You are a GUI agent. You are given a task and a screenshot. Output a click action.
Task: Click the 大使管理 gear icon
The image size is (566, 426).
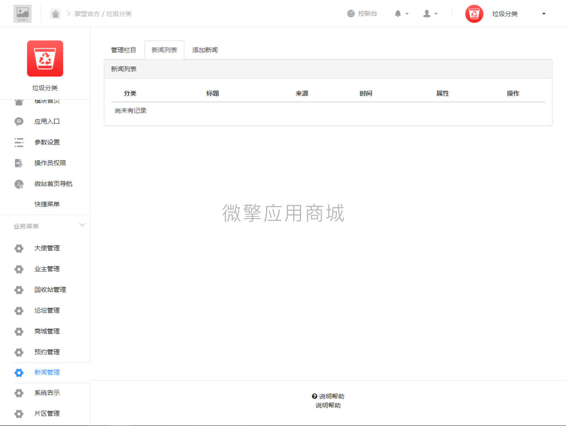click(19, 248)
